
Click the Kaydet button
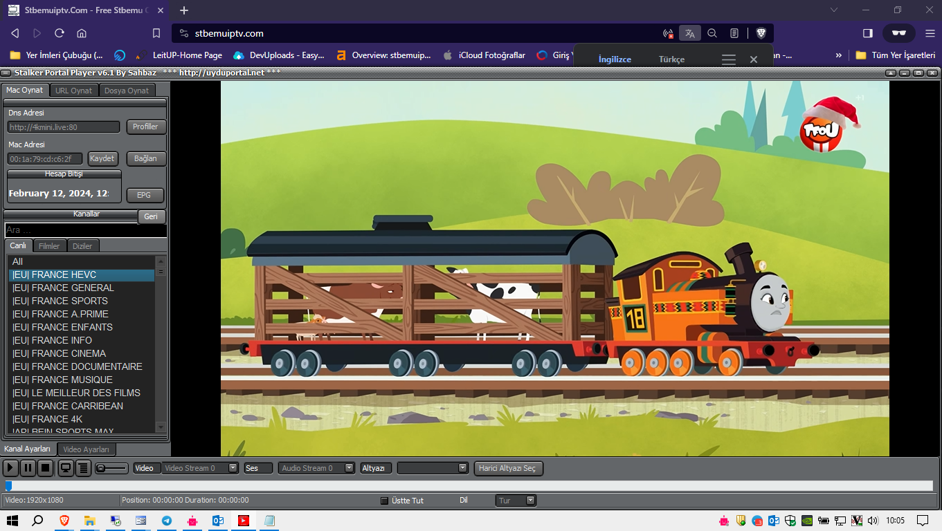102,158
